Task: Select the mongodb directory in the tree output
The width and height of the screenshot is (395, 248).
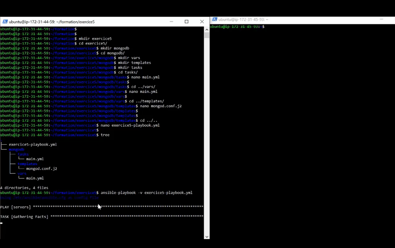Action: click(16, 149)
